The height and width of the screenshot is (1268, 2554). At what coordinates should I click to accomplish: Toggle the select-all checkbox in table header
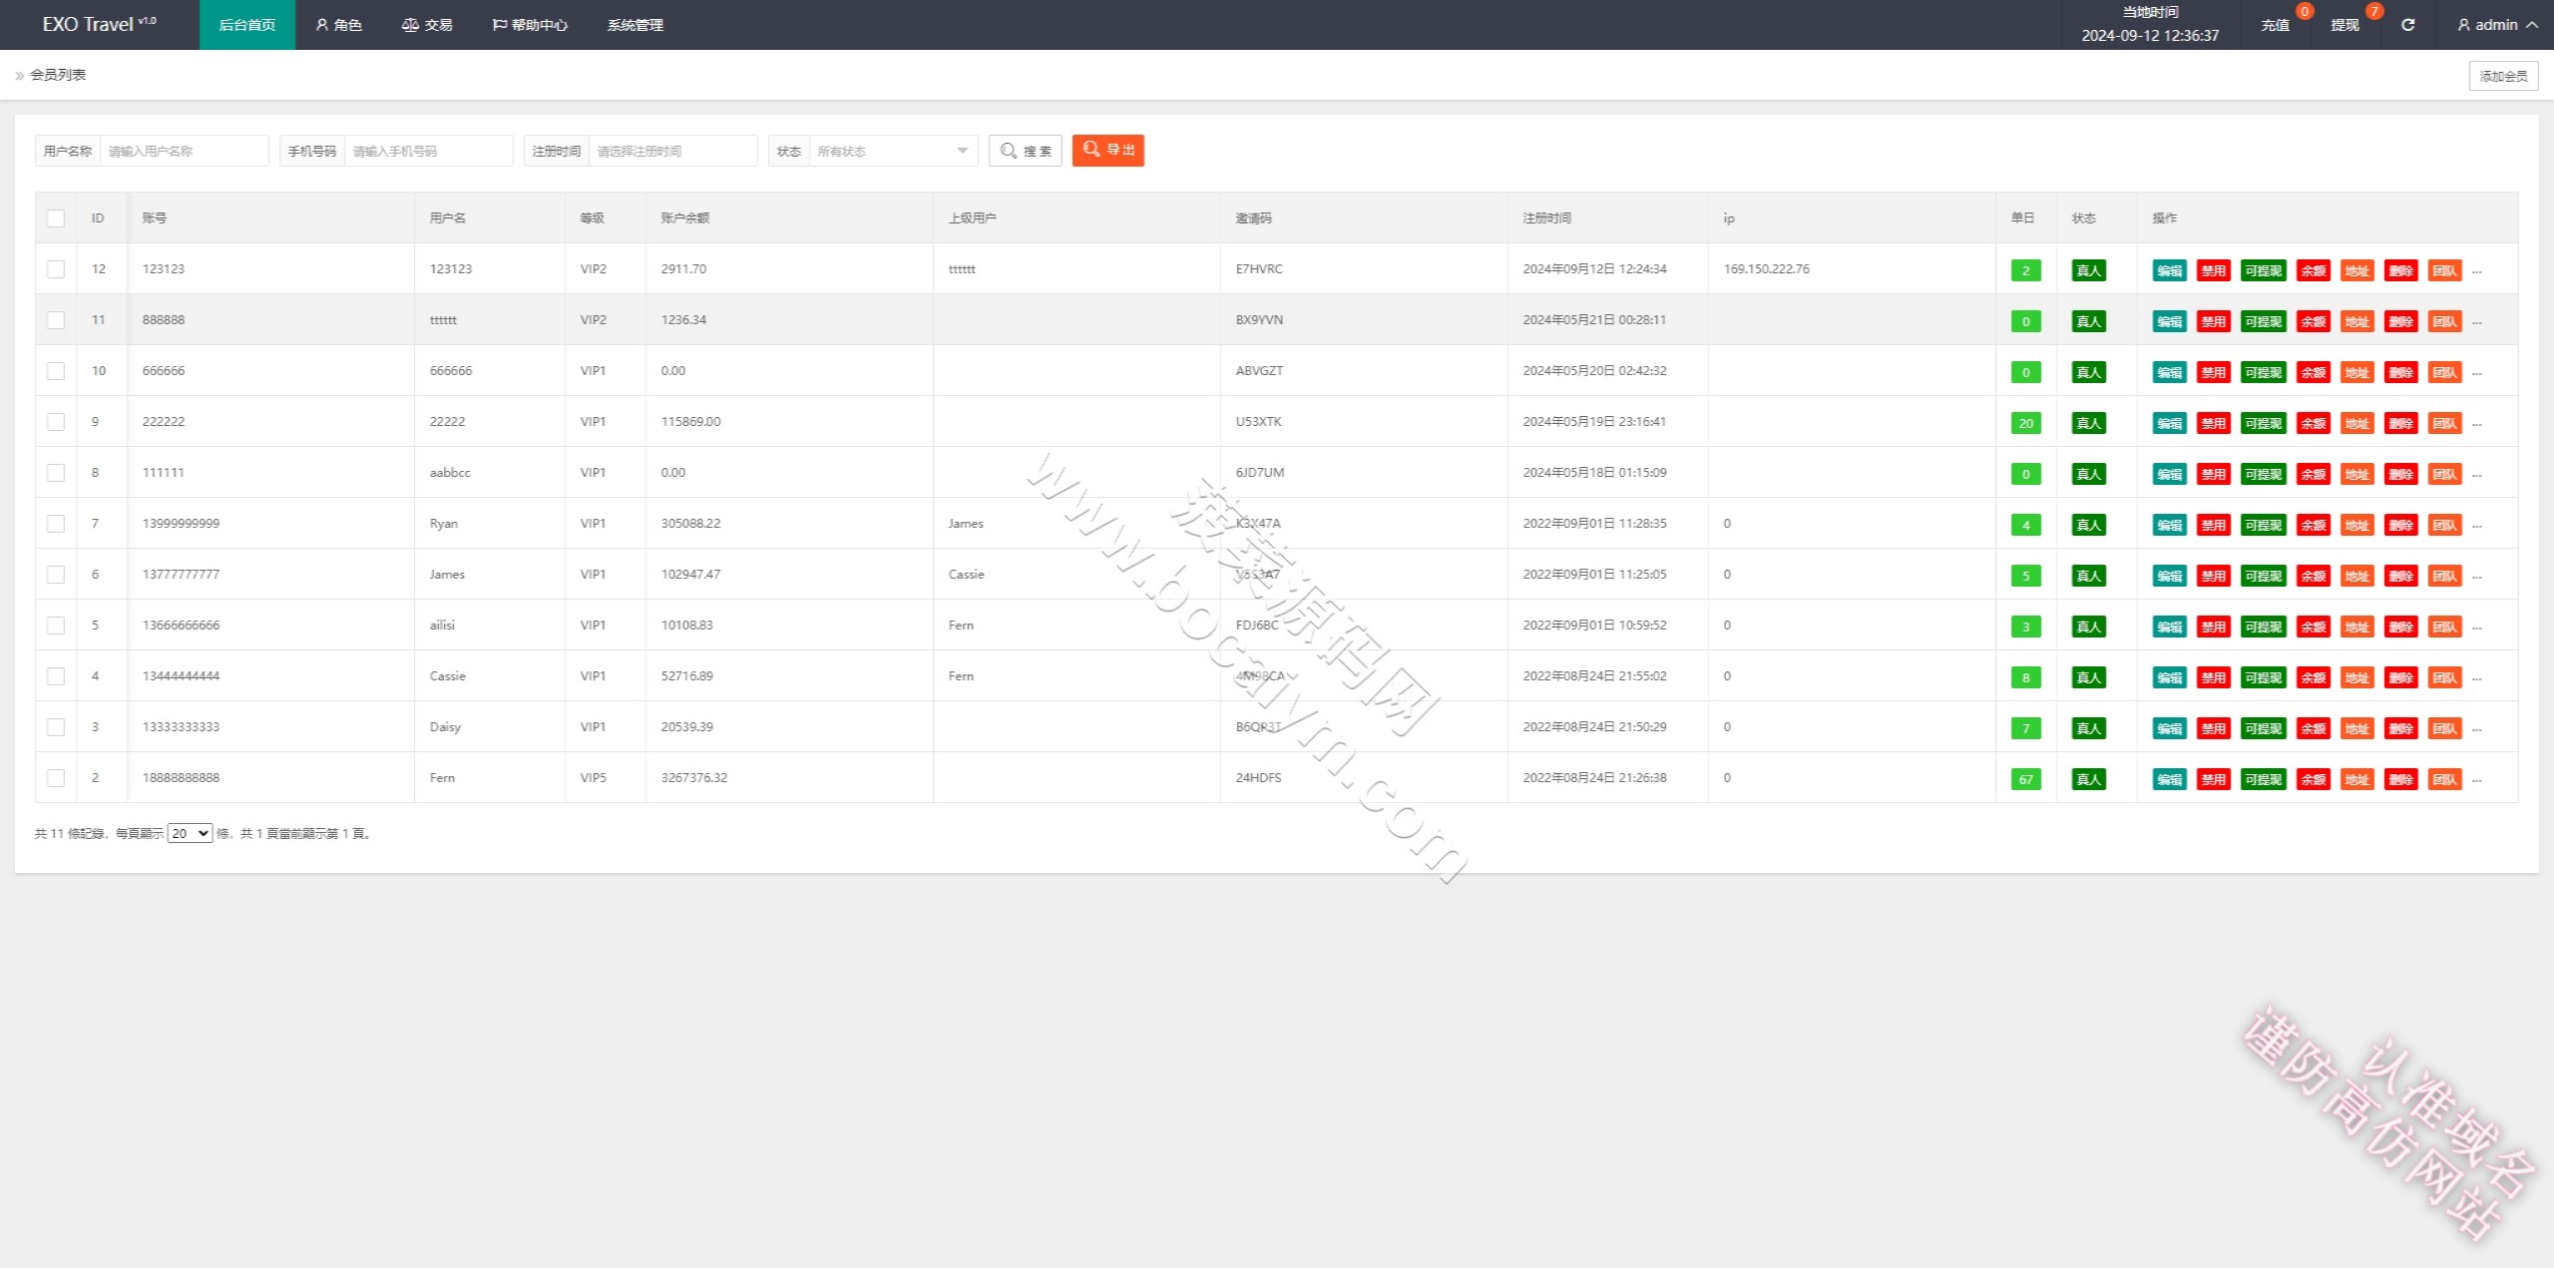pyautogui.click(x=56, y=218)
